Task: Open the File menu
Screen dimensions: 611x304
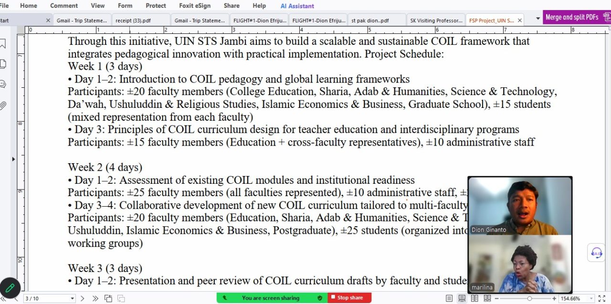Action: pyautogui.click(x=4, y=6)
